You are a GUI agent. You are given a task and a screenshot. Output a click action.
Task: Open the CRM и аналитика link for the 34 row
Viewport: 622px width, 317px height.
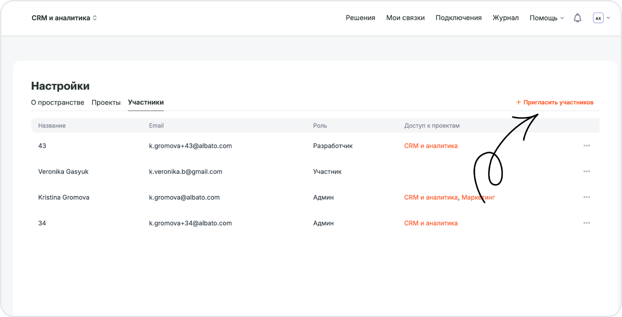click(x=431, y=223)
